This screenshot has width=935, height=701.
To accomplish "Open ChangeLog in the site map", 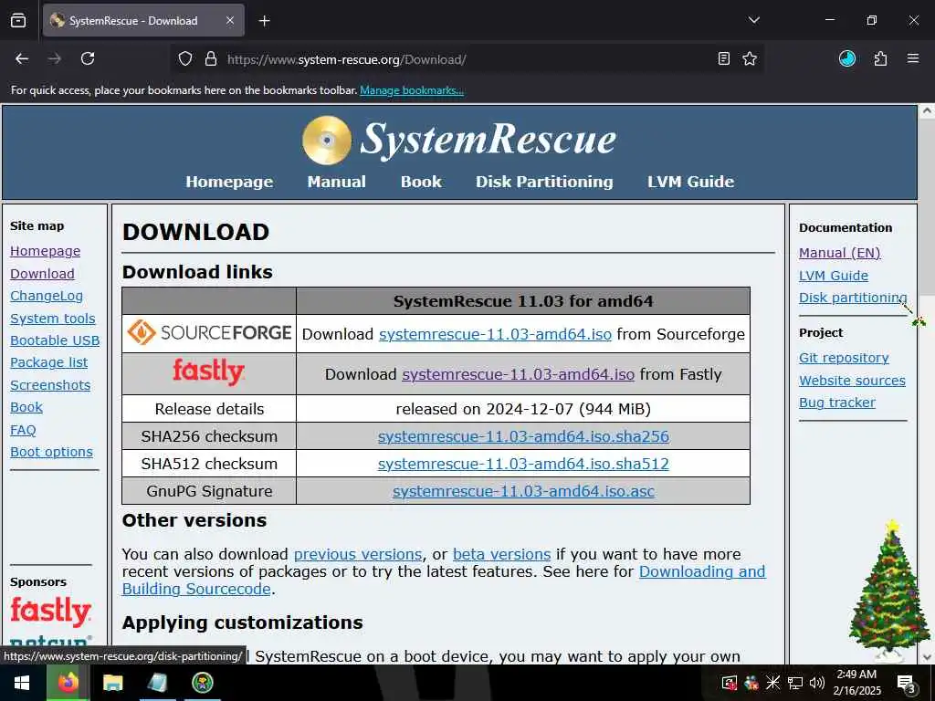I will click(47, 296).
